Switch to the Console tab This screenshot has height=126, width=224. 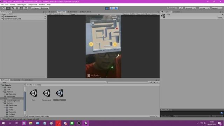16,80
